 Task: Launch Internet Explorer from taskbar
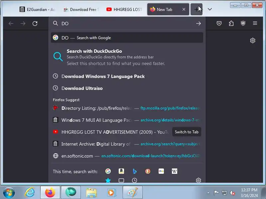coord(30,192)
